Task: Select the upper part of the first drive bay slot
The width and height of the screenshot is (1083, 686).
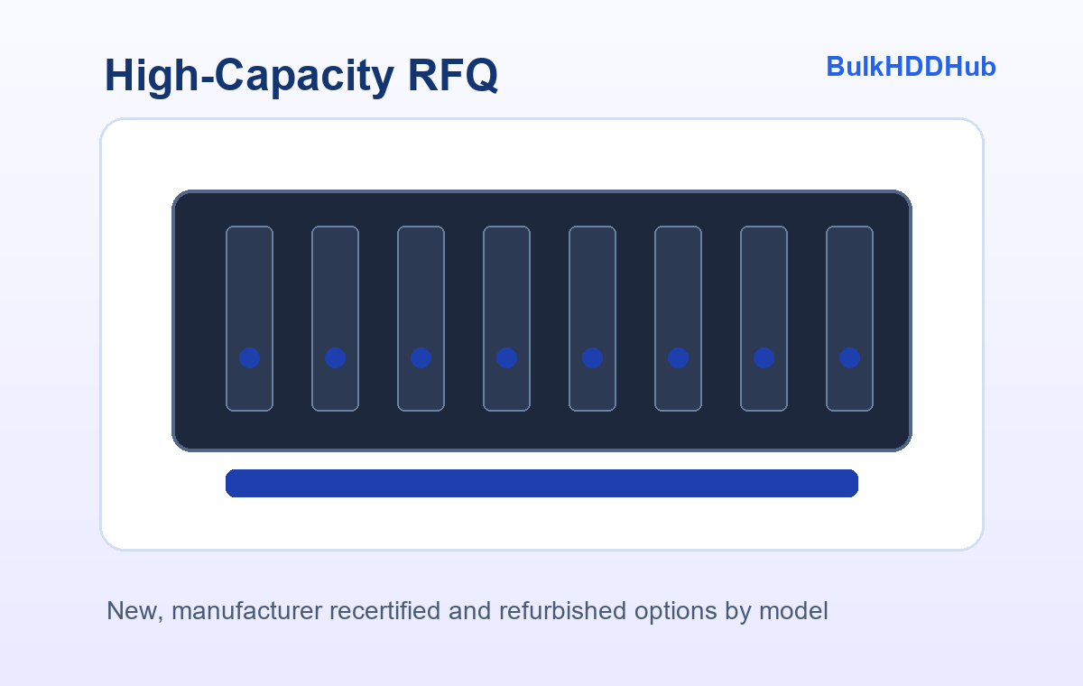Action: [249, 280]
